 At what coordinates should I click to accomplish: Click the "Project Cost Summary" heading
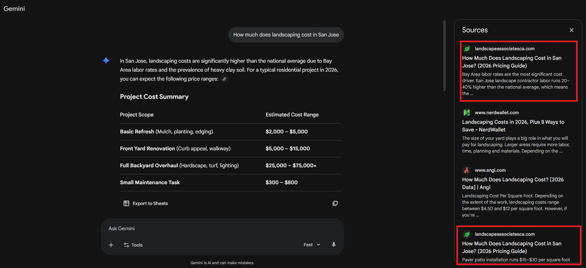tap(154, 97)
